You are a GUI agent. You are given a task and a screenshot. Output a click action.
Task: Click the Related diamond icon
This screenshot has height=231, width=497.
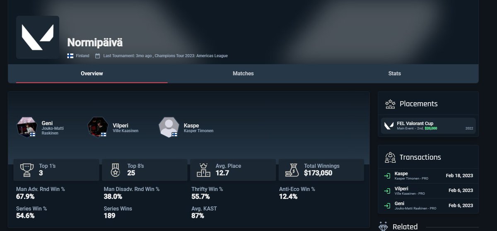tap(384, 226)
